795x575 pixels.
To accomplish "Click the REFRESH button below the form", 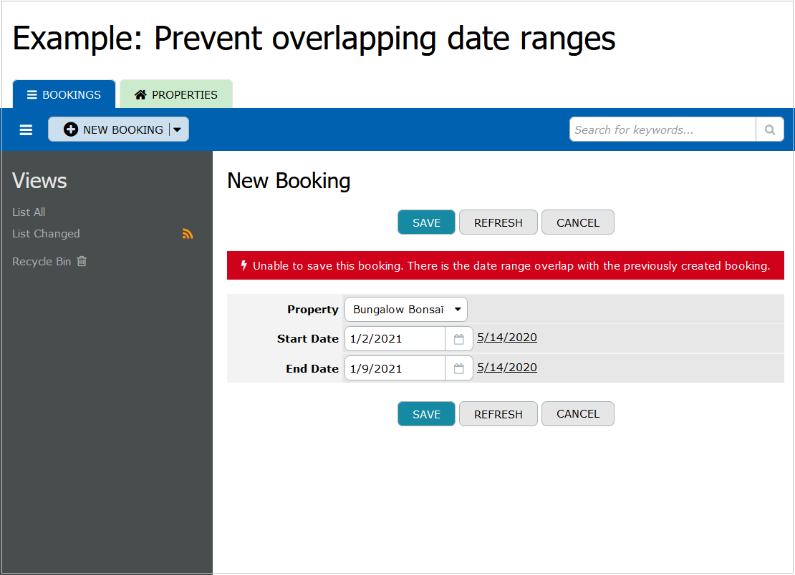I will coord(498,413).
